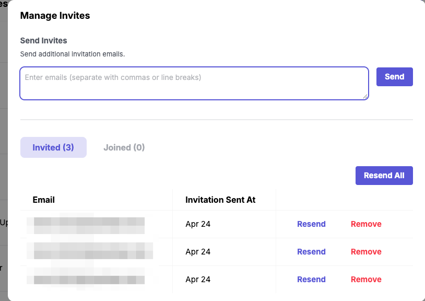Remove the second invited email
Screen dimensions: 425x301
point(366,252)
